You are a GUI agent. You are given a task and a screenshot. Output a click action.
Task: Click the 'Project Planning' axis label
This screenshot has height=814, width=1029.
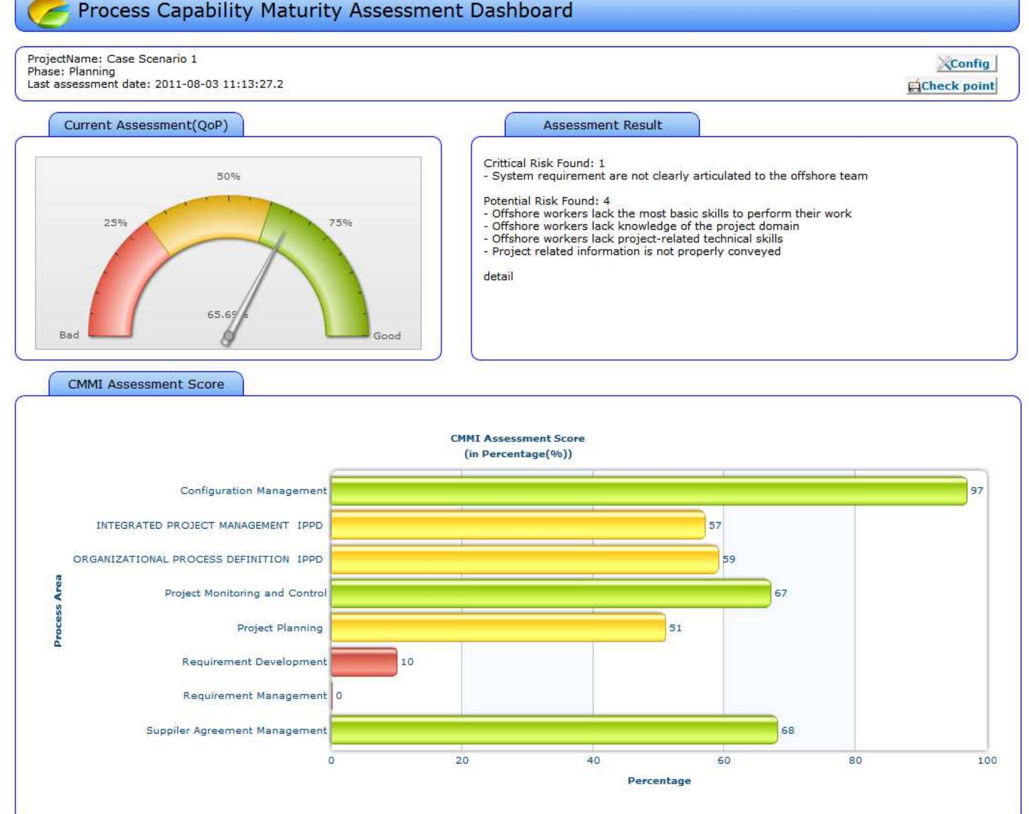click(280, 628)
